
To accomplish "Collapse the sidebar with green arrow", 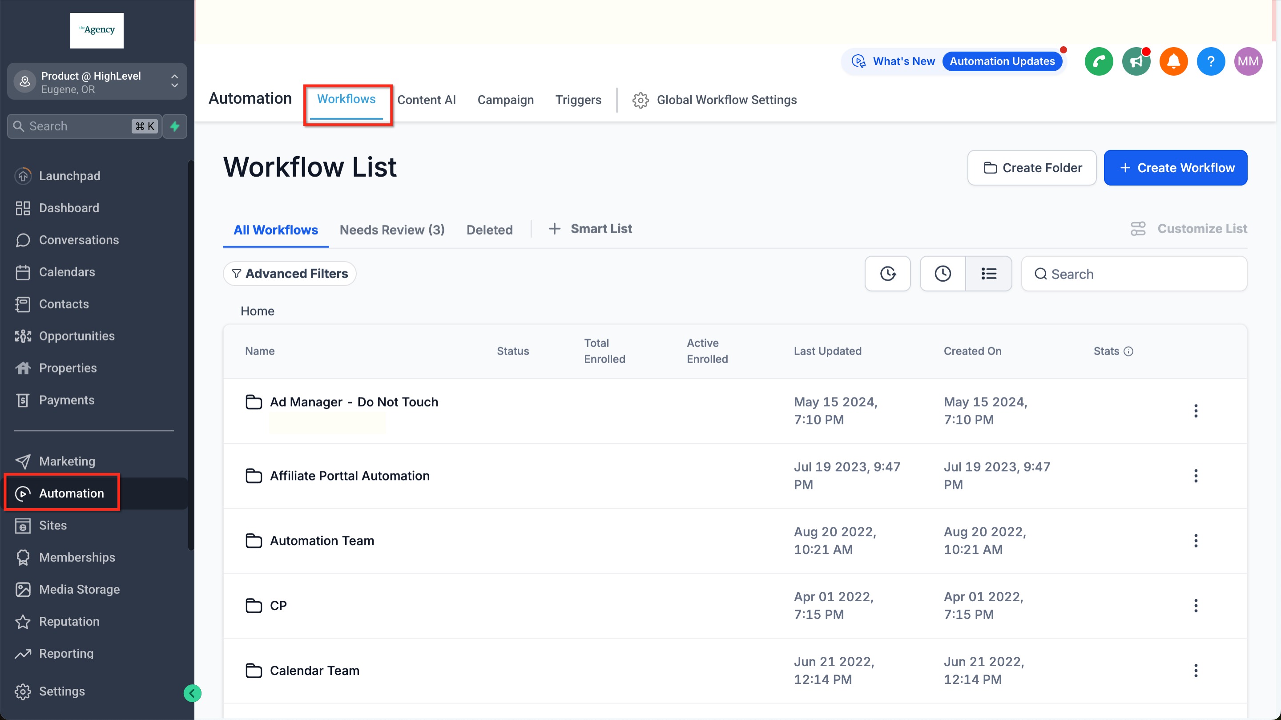I will [192, 693].
